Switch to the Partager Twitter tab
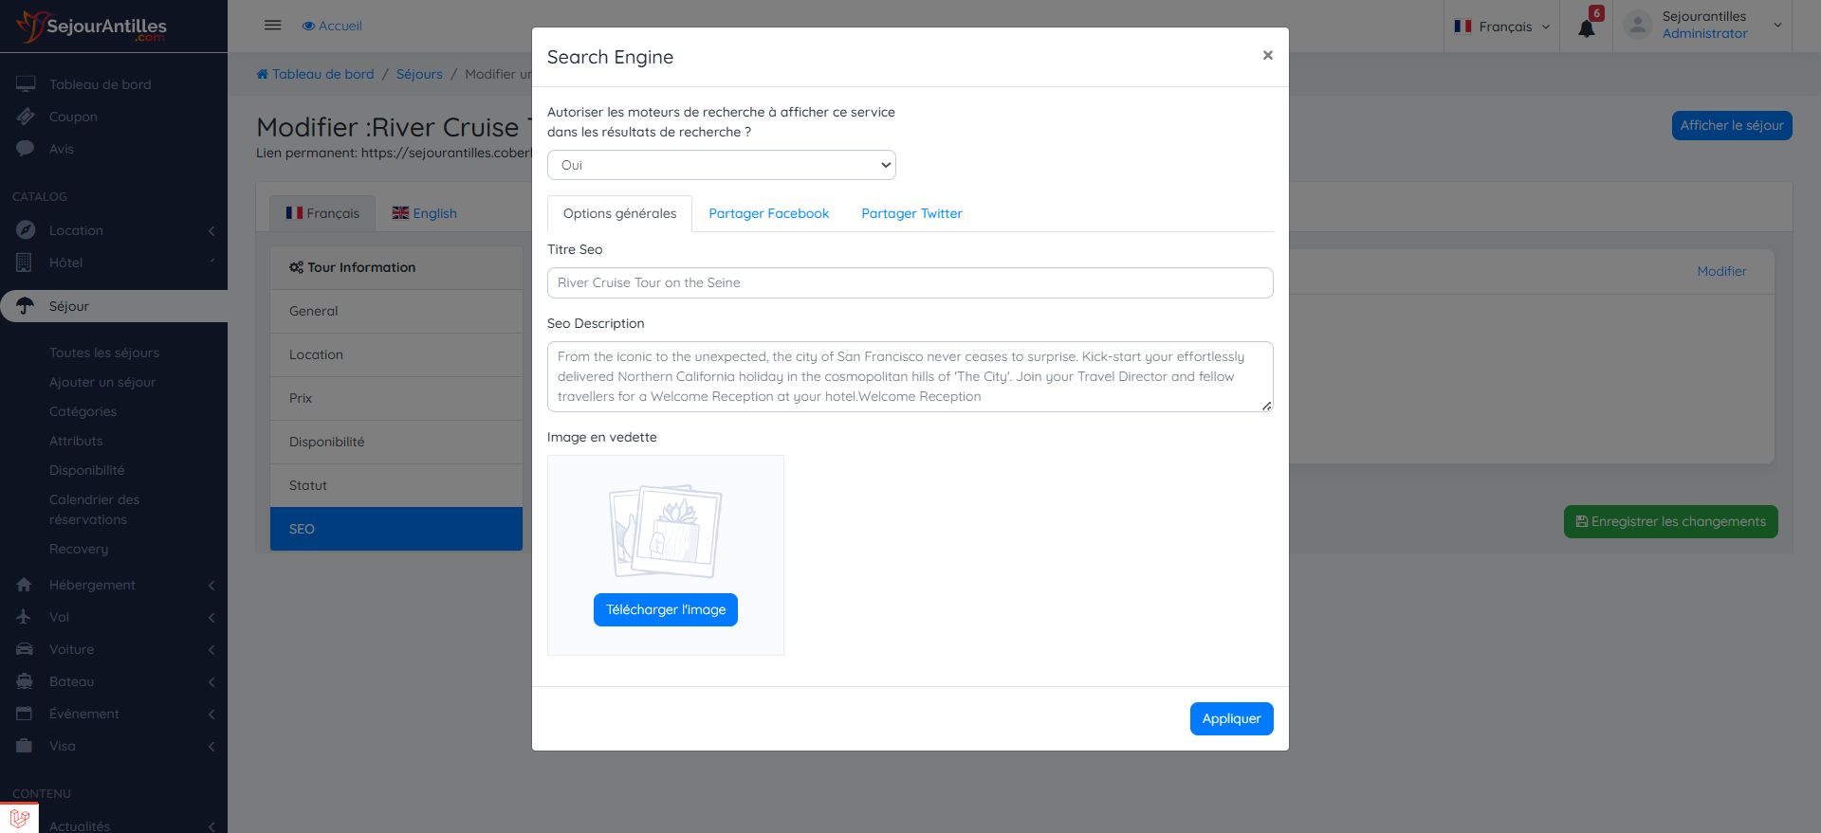1821x833 pixels. (x=911, y=213)
